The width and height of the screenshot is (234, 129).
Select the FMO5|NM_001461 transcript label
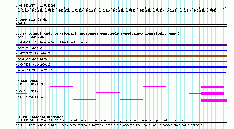pos(27,91)
